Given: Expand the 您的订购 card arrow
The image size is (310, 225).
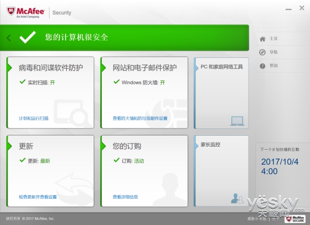Looking at the screenshot, I should click(x=103, y=146).
